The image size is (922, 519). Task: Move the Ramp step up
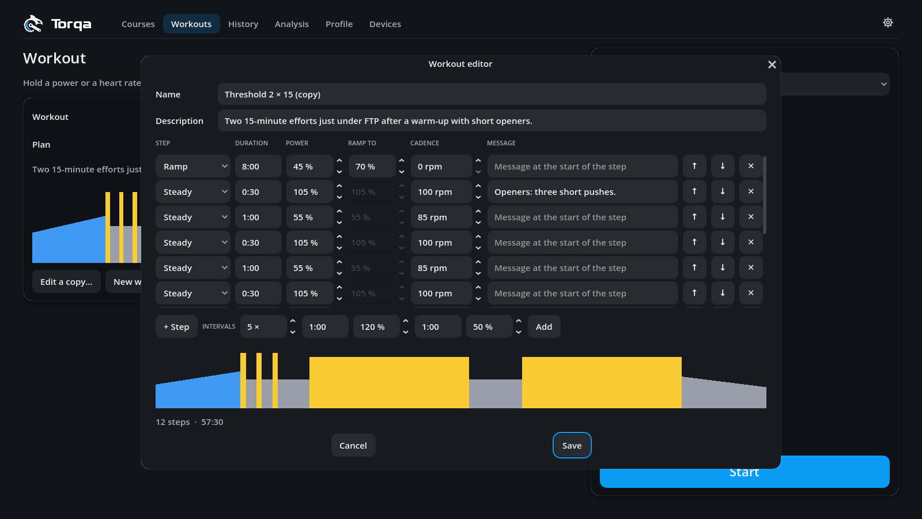[x=694, y=166]
